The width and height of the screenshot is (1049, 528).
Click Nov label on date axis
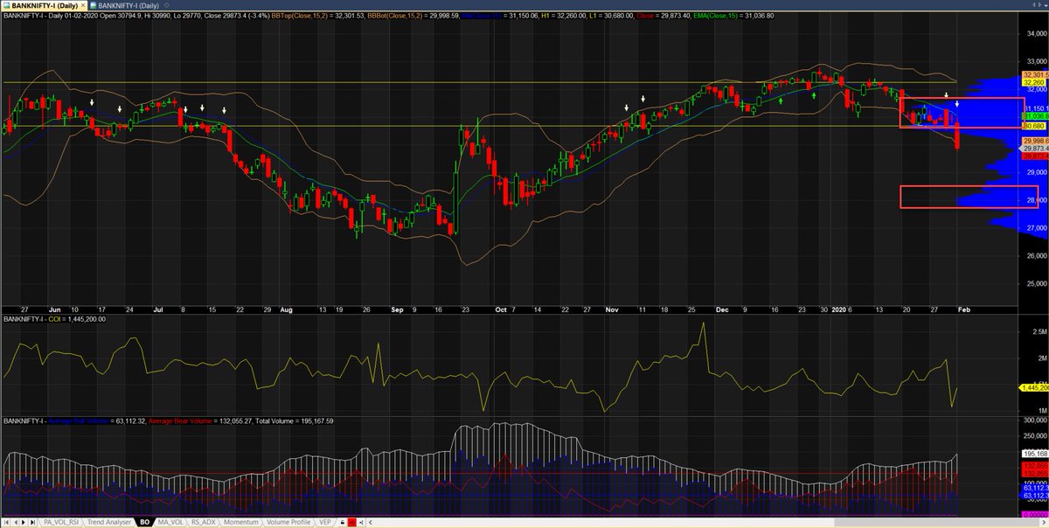(x=612, y=309)
